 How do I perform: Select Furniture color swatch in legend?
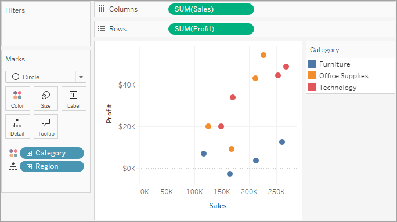point(312,64)
